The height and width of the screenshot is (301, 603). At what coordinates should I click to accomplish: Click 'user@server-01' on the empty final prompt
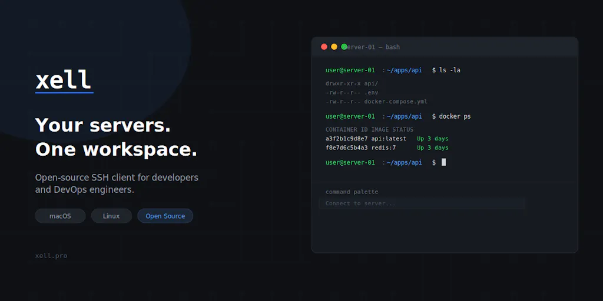pyautogui.click(x=350, y=162)
